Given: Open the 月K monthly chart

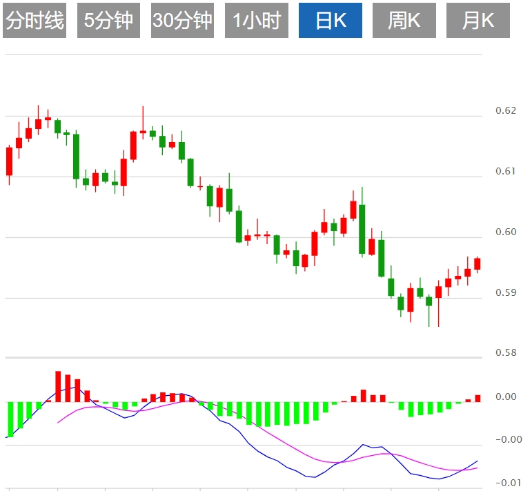Looking at the screenshot, I should pyautogui.click(x=477, y=21).
